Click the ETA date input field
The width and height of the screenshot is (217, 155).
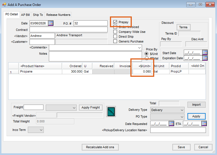192,124
